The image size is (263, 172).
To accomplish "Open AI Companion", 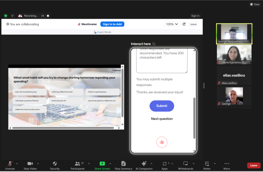I will coord(144,164).
